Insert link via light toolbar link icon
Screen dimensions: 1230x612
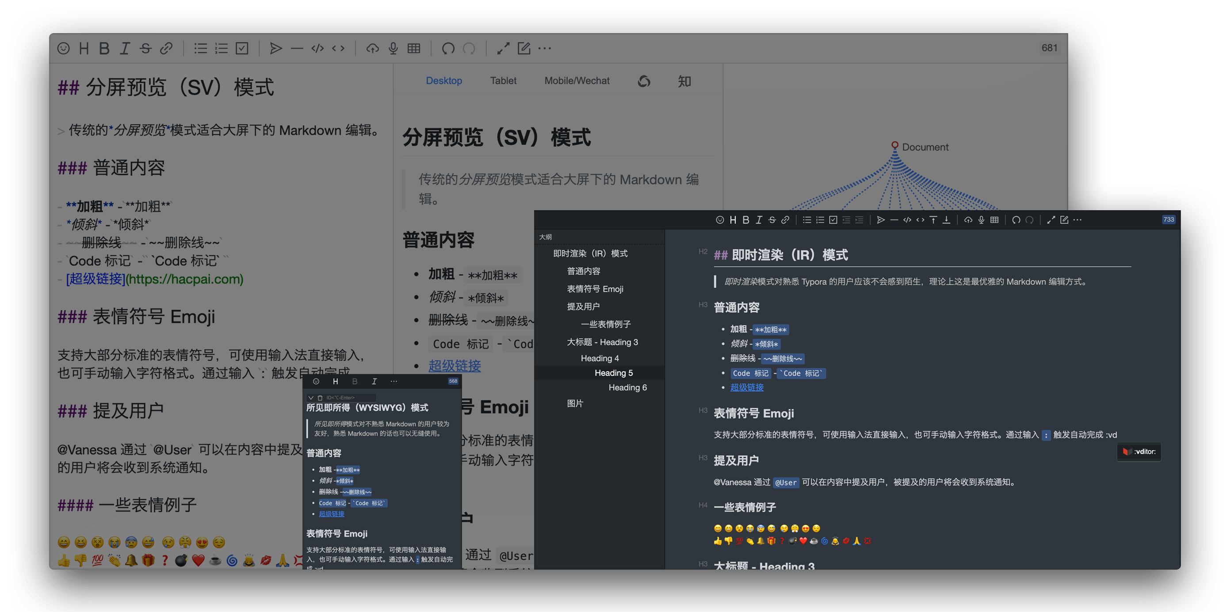[166, 48]
